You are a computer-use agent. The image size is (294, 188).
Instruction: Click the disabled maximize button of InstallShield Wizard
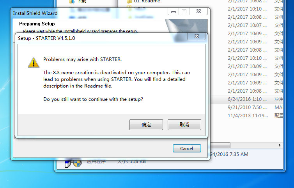(184, 12)
